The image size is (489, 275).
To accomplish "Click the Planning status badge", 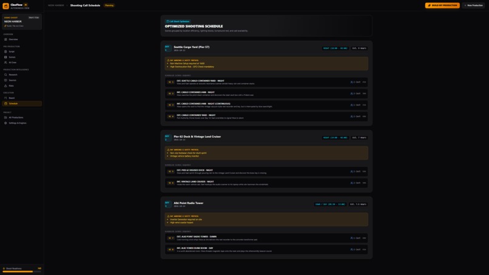I will 109,5.
